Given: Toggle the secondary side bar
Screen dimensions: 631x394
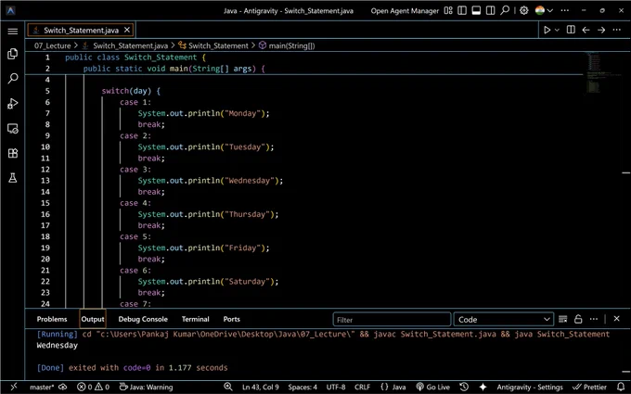Looking at the screenshot, I should (490, 10).
